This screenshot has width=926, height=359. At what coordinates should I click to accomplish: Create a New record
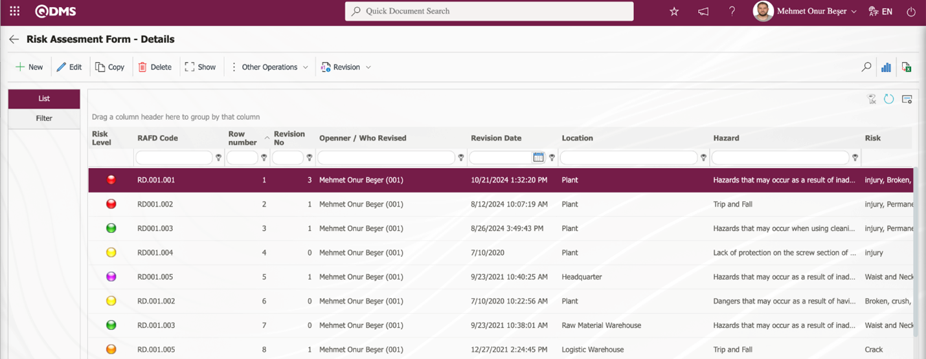[29, 67]
